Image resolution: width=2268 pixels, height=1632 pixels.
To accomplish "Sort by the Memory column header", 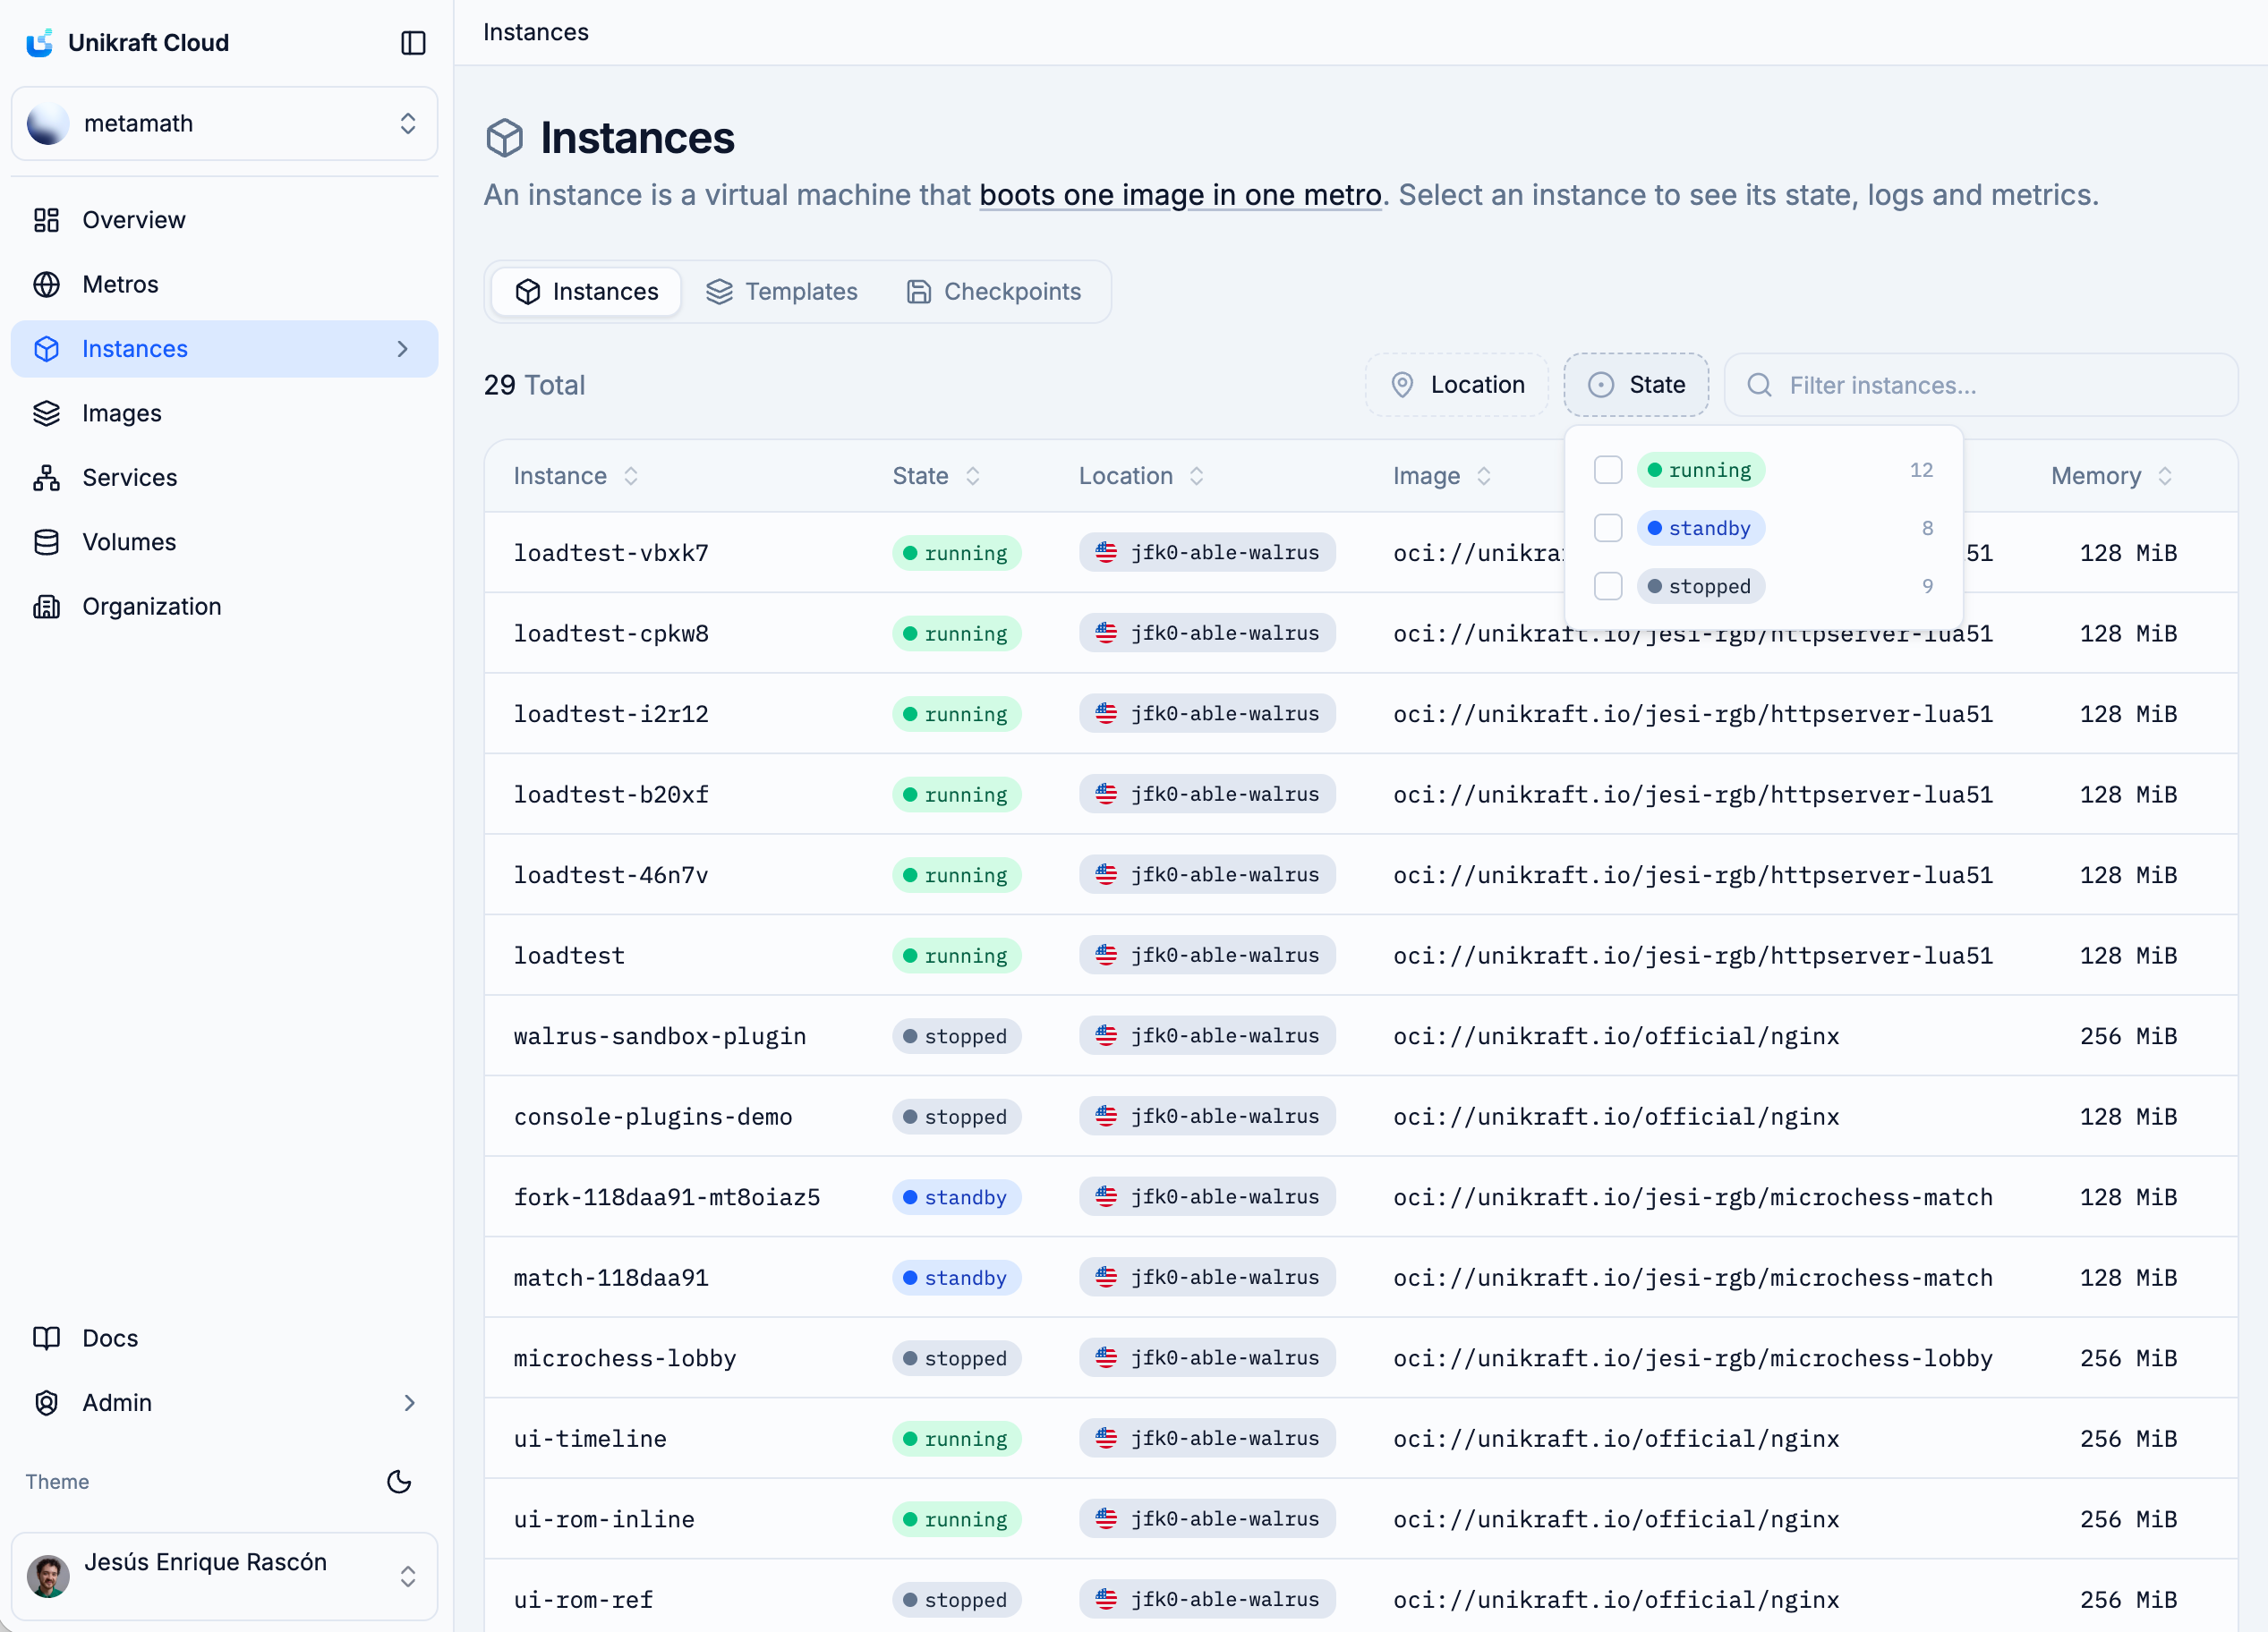I will [2111, 476].
